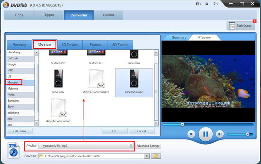Image resolution: width=261 pixels, height=164 pixels.
Task: Select the Device profile tab
Action: (x=45, y=45)
